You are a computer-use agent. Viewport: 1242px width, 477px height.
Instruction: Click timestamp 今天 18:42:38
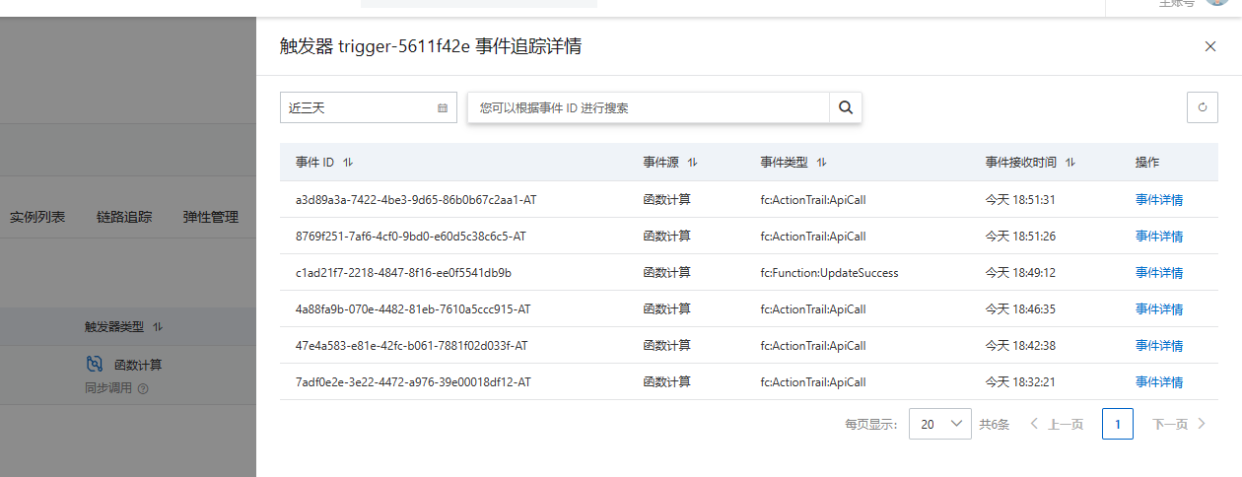pos(1020,345)
